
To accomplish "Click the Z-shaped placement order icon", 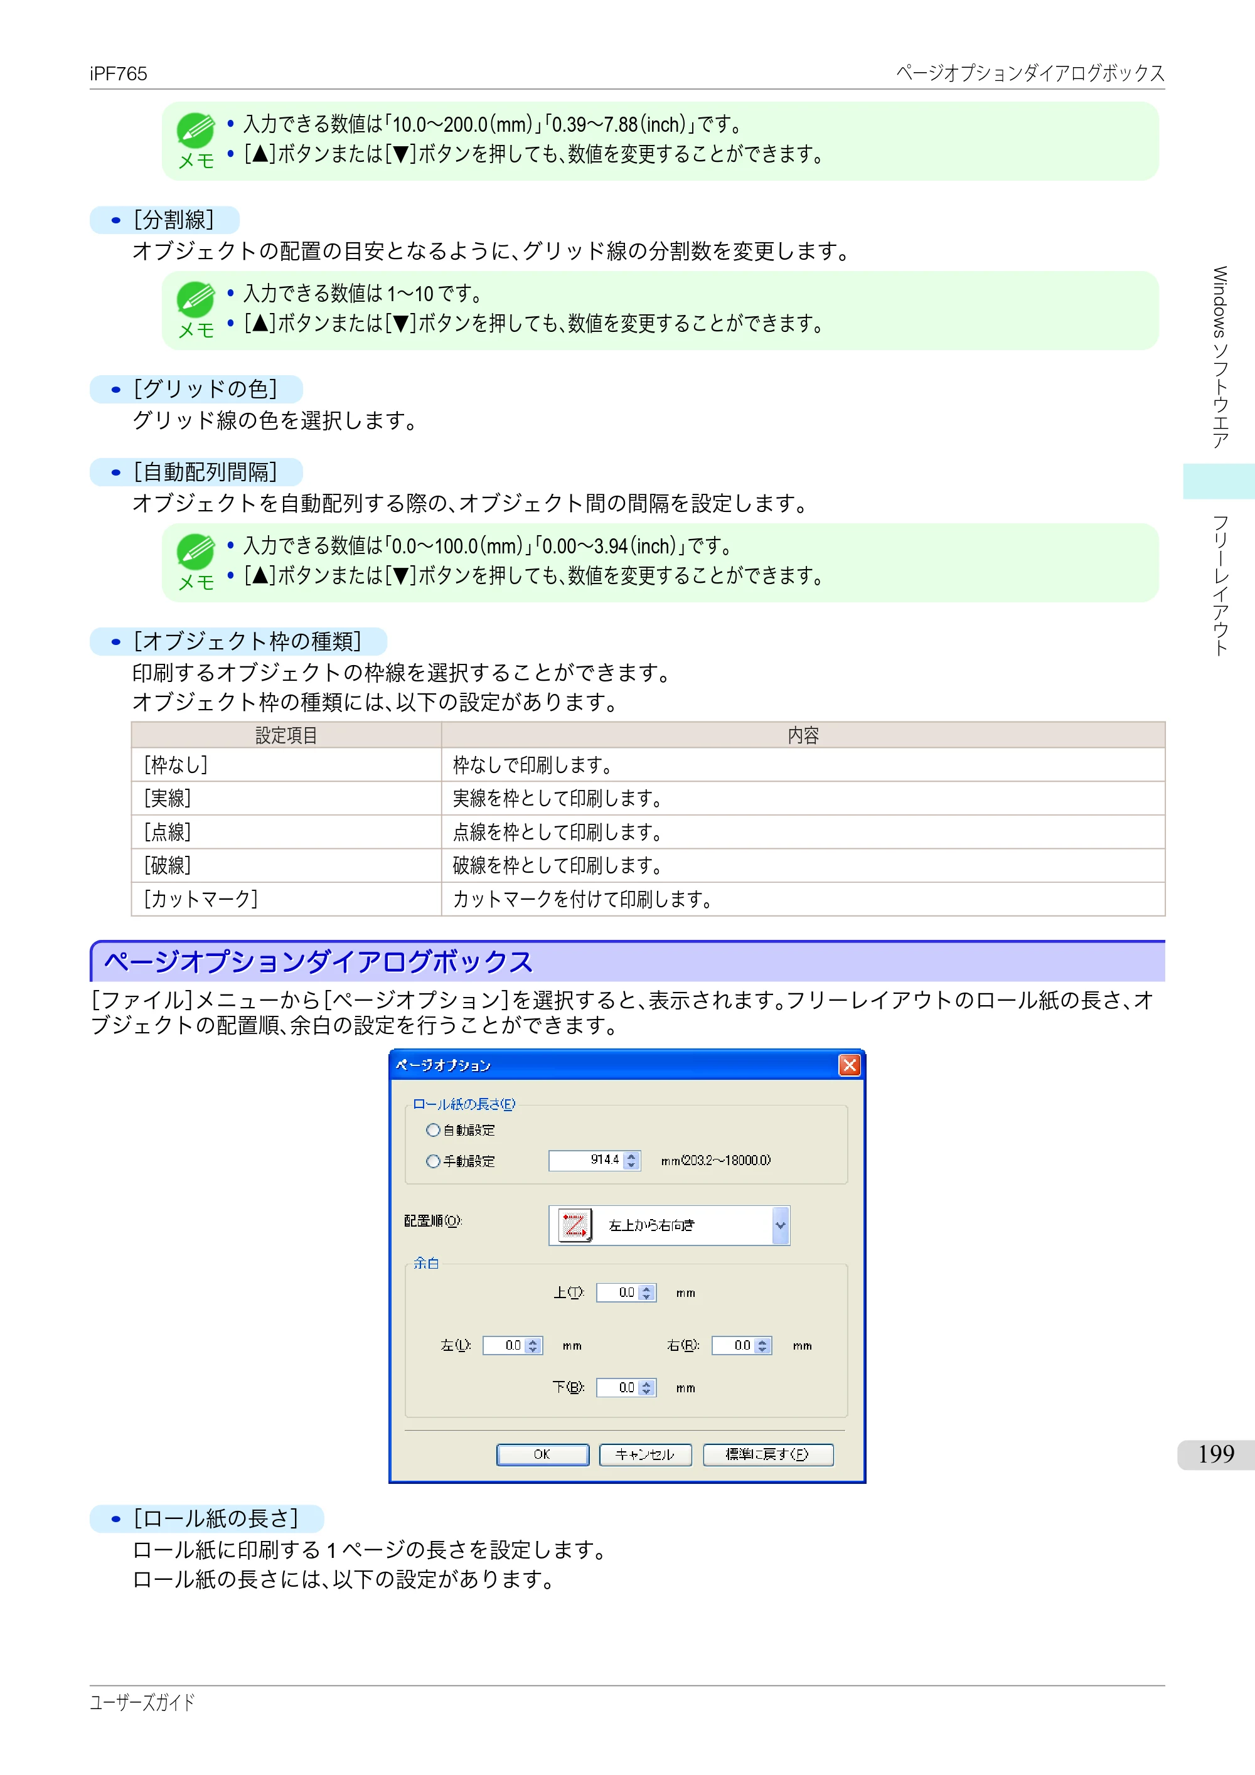I will coord(575,1225).
